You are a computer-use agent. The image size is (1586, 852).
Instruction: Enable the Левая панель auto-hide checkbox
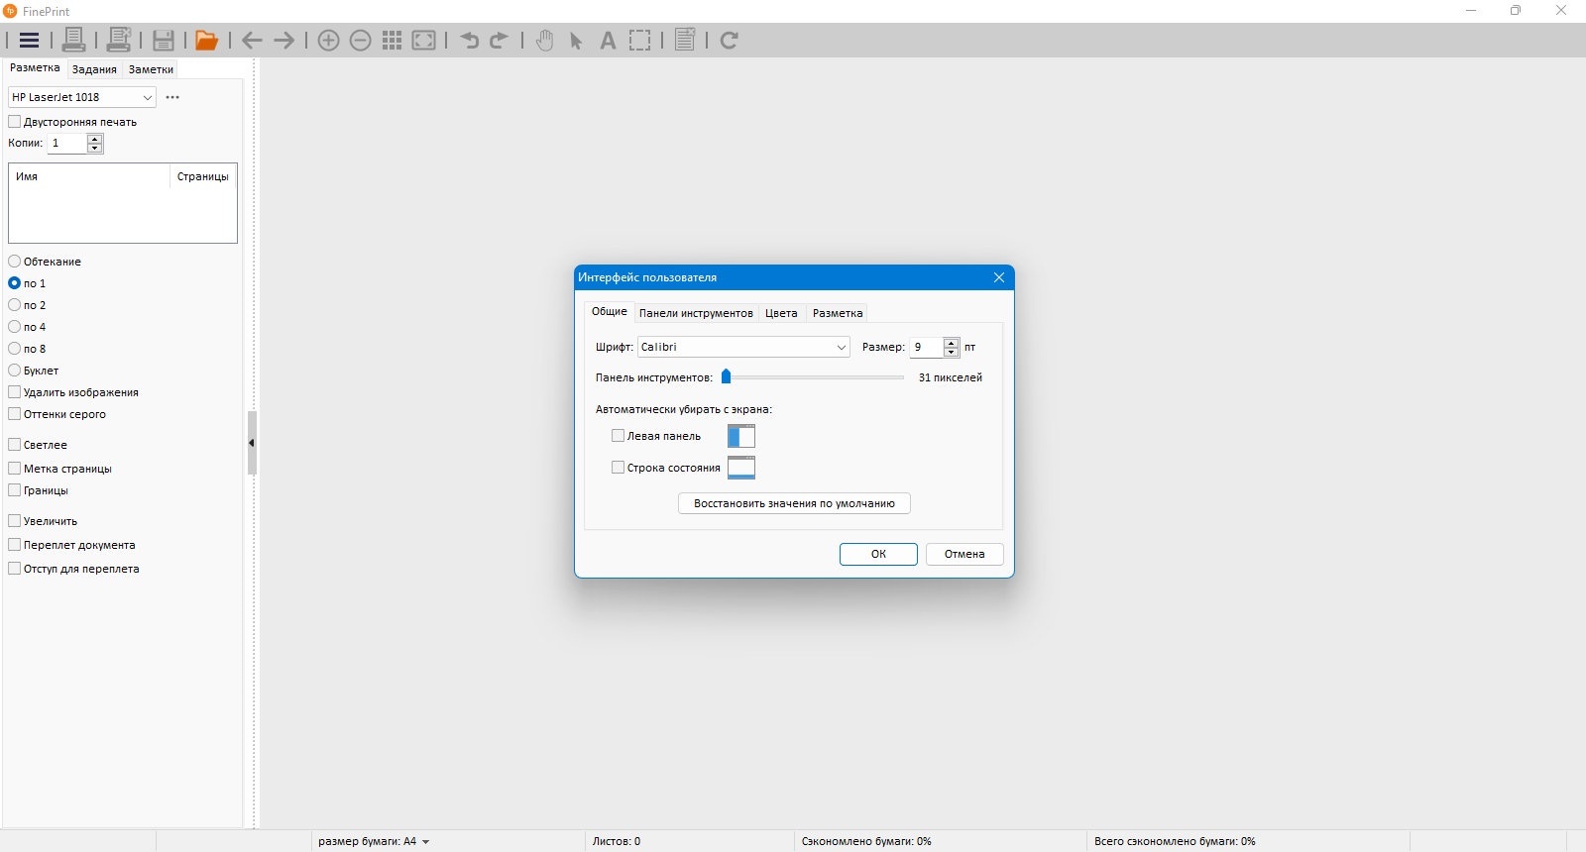tap(619, 436)
